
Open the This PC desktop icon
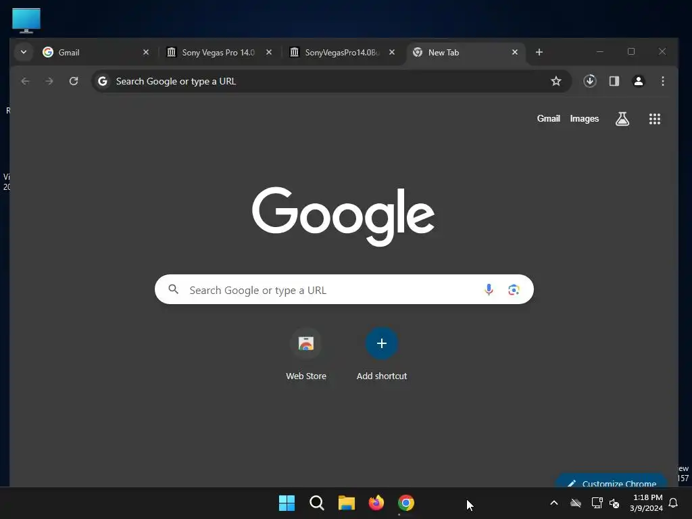[x=26, y=20]
